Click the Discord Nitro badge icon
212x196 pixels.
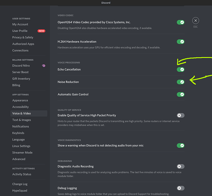tap(44, 65)
